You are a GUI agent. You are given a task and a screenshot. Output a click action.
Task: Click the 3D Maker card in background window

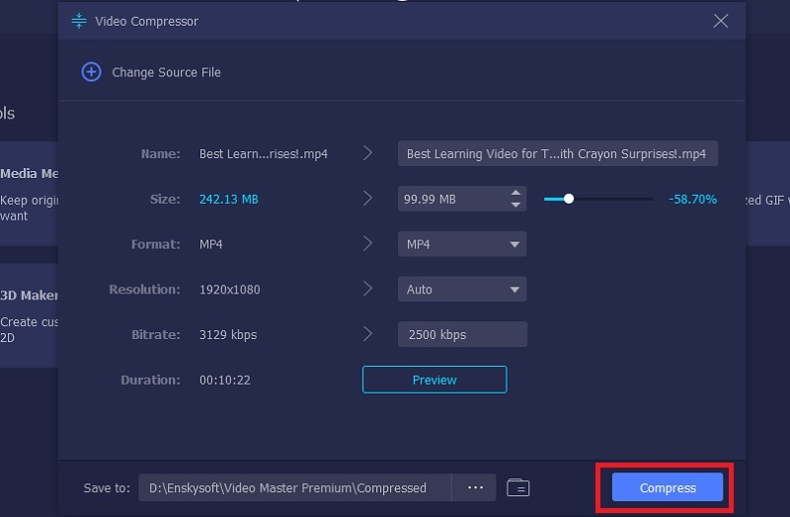coord(29,315)
